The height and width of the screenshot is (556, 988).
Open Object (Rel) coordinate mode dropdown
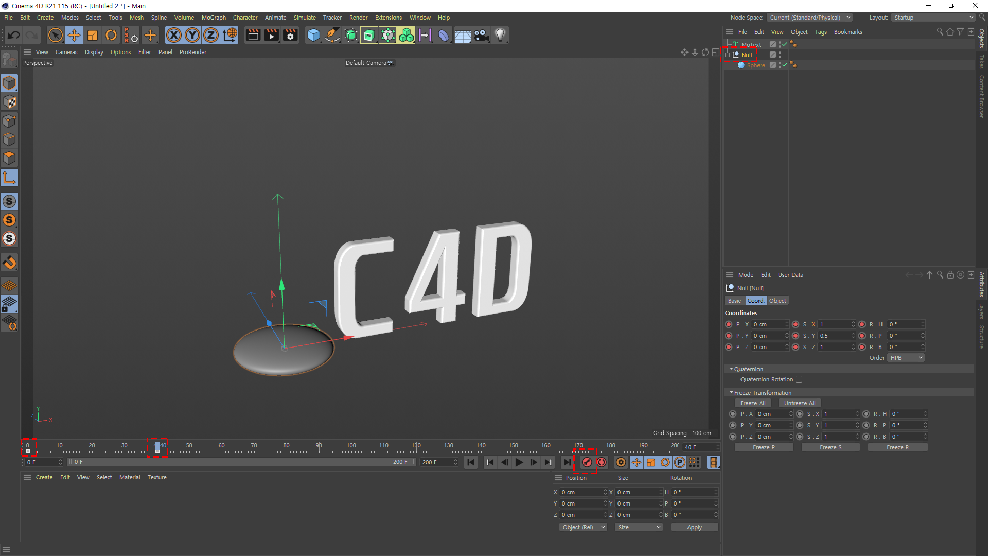[x=583, y=527]
